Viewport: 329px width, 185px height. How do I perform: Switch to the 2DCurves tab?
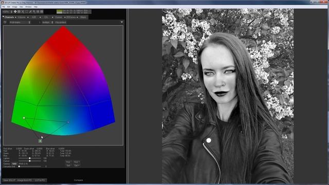pos(71,17)
